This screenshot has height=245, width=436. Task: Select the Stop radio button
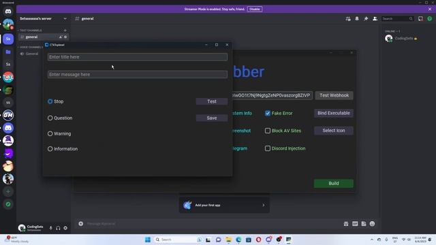pyautogui.click(x=50, y=101)
